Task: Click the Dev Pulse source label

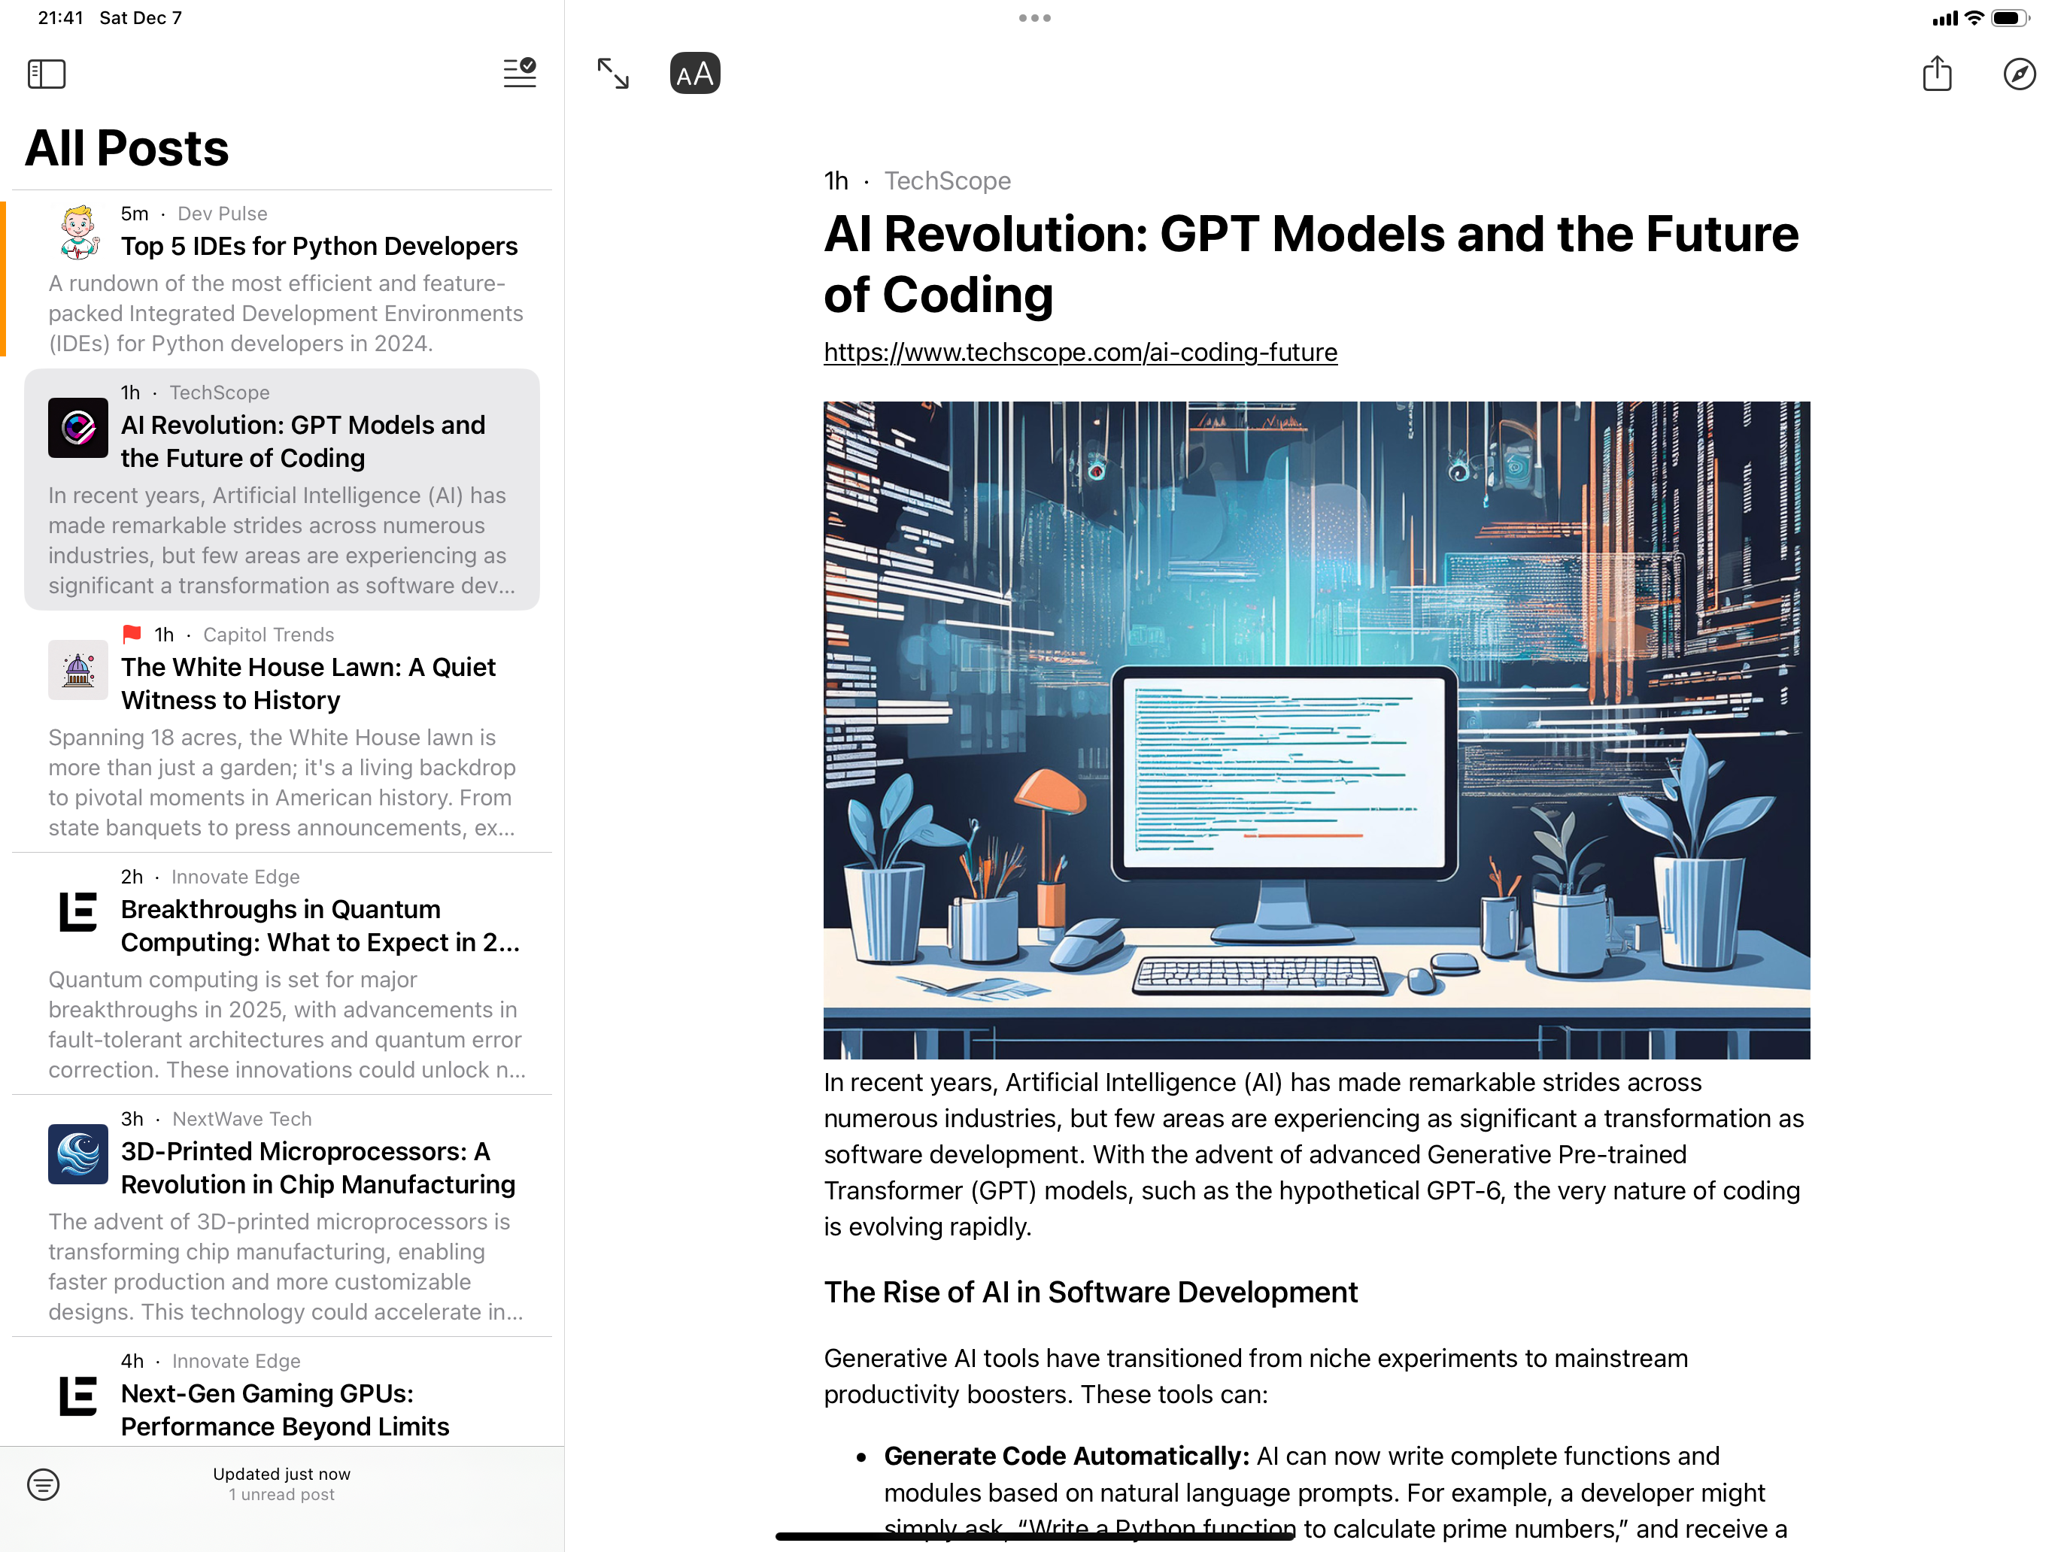Action: 222,214
